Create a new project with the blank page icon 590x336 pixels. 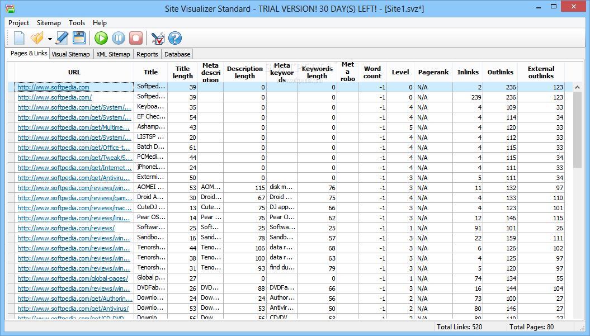tap(19, 38)
